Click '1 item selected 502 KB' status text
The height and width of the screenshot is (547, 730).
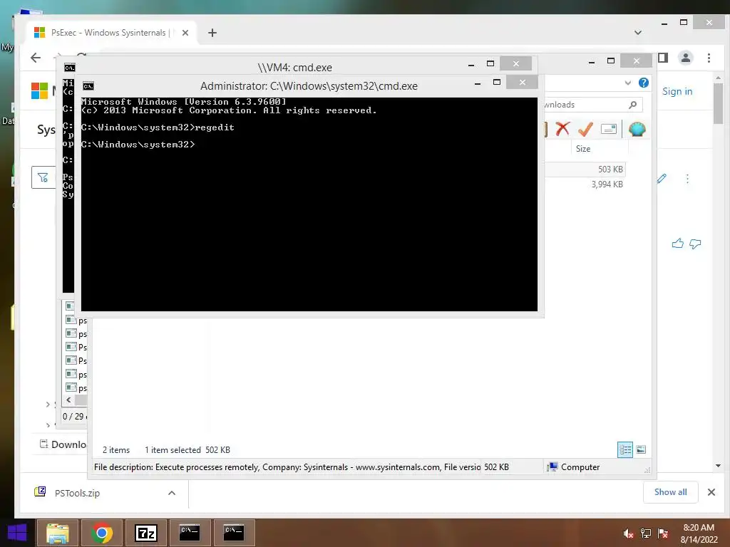[x=187, y=450]
